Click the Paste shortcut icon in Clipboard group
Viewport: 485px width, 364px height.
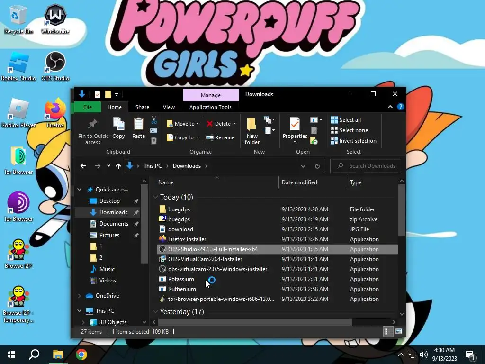click(x=154, y=141)
